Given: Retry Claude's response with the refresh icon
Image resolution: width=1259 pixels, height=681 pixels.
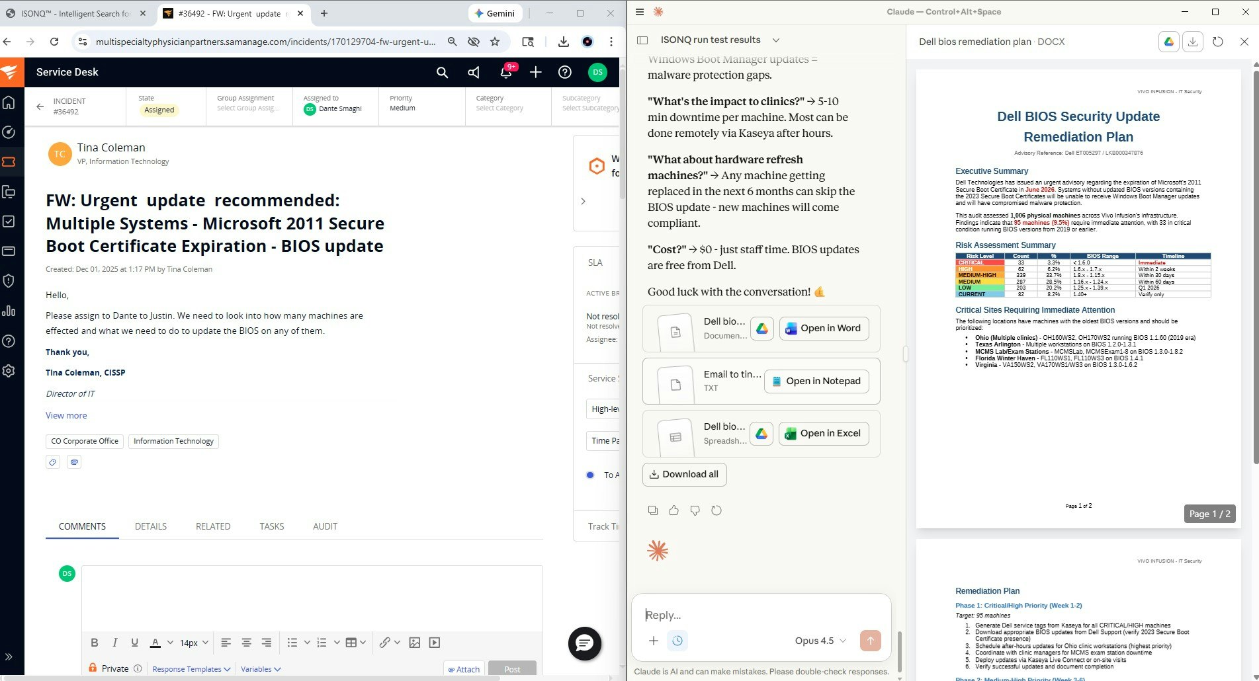Looking at the screenshot, I should (x=716, y=510).
